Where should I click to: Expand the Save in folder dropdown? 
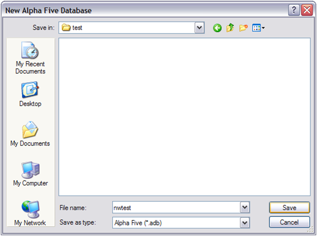click(199, 28)
